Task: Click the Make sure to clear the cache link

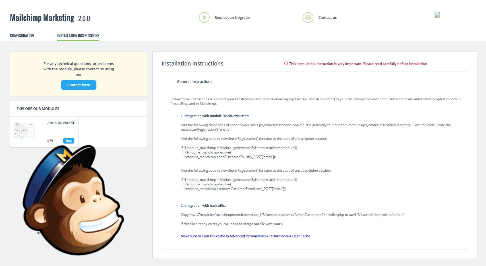Action: [245, 236]
